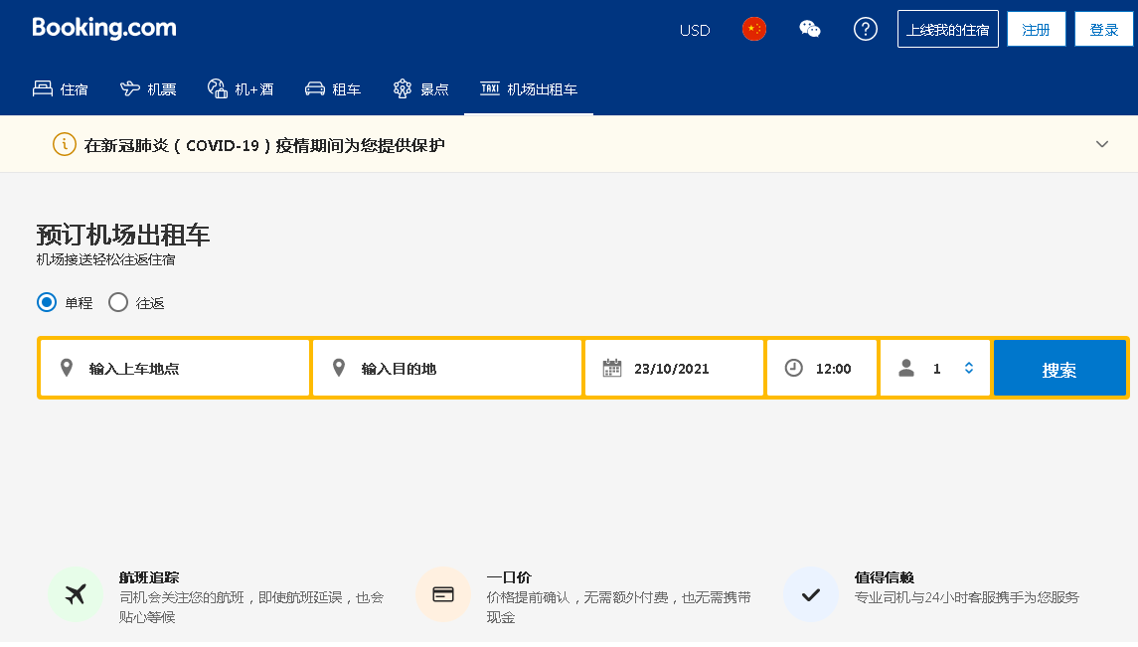Open the 12:00 time selector
The width and height of the screenshot is (1138, 647).
coord(822,368)
